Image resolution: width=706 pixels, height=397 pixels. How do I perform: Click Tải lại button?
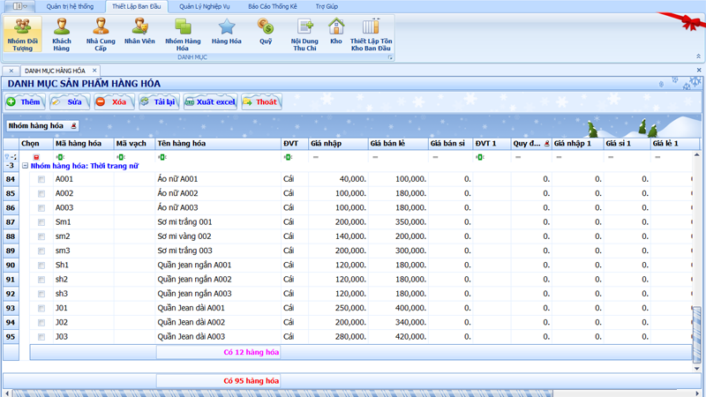coord(159,101)
